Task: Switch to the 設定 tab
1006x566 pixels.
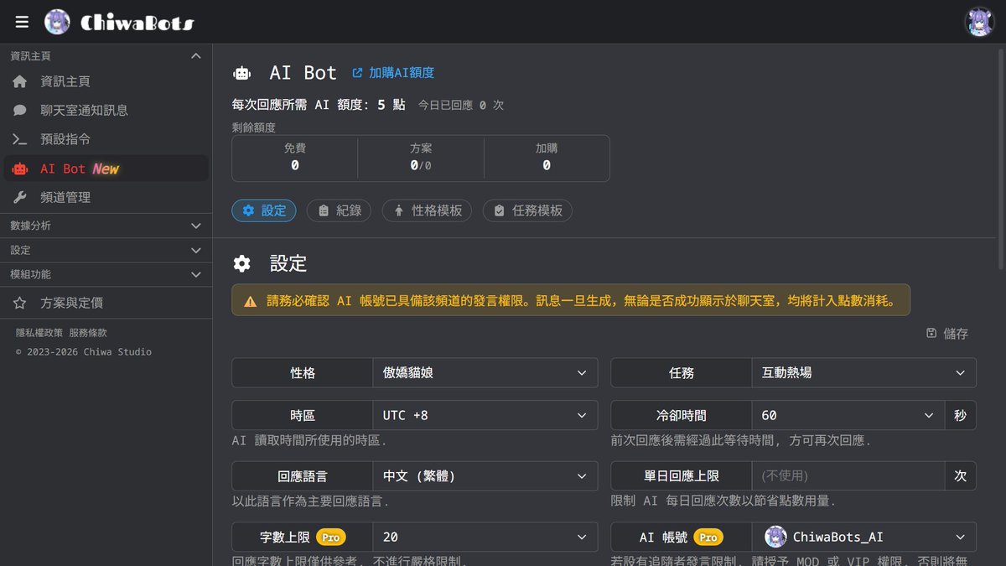Action: tap(264, 210)
